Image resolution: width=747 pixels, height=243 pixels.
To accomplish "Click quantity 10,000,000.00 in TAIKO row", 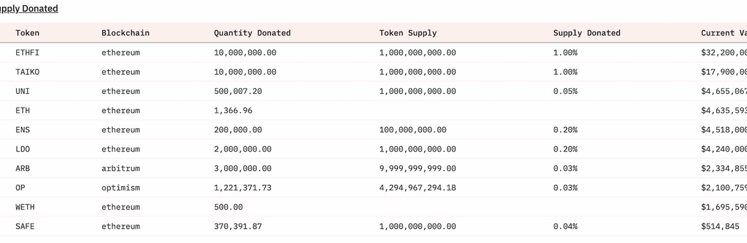I will tap(245, 72).
